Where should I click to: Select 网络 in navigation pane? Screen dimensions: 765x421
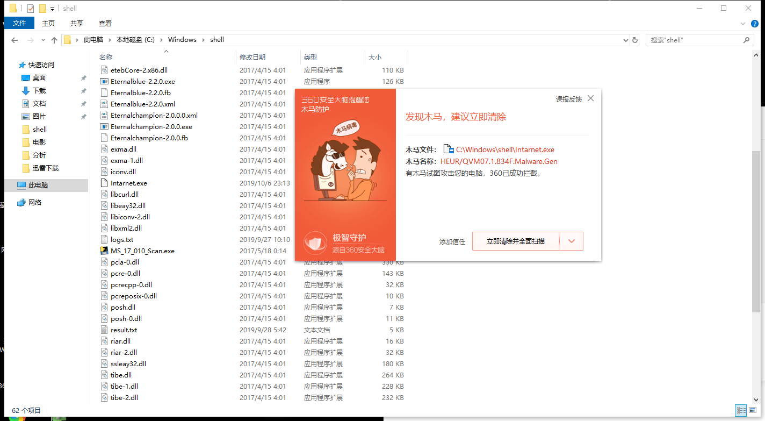tap(35, 202)
